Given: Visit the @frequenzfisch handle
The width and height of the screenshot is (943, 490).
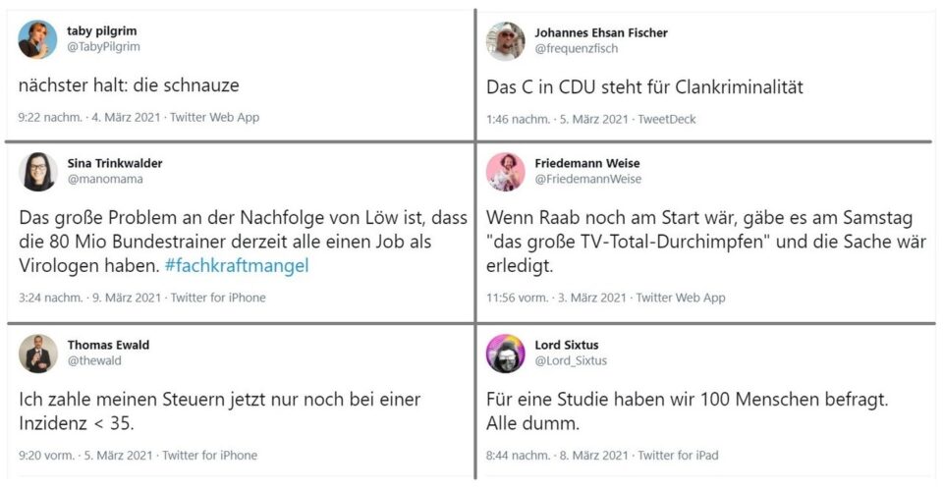Looking at the screenshot, I should coord(577,49).
